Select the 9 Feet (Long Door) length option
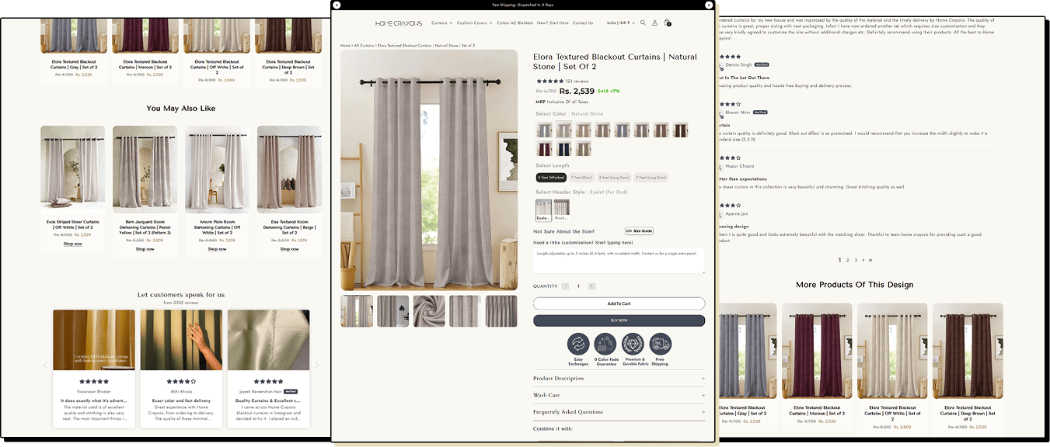1050x447 pixels. [651, 178]
